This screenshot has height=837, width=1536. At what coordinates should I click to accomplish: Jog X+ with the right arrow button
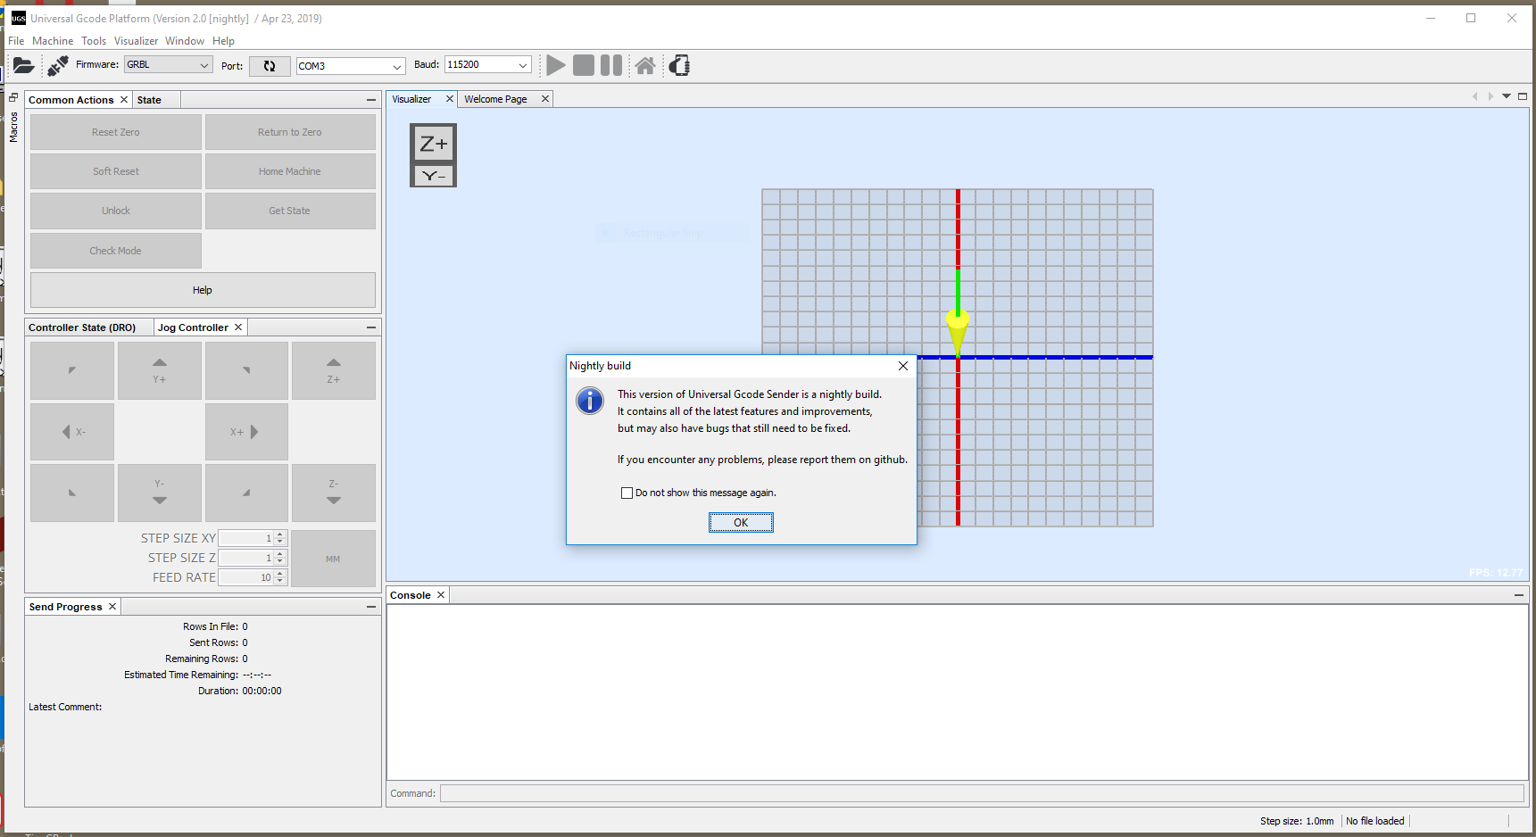coord(246,432)
